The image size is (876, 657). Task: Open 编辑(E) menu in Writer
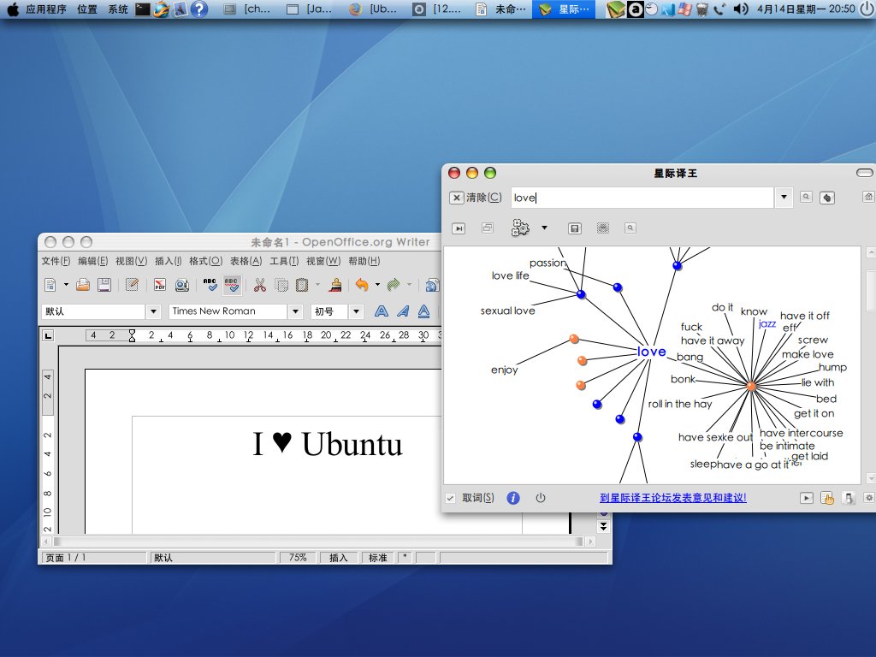92,261
